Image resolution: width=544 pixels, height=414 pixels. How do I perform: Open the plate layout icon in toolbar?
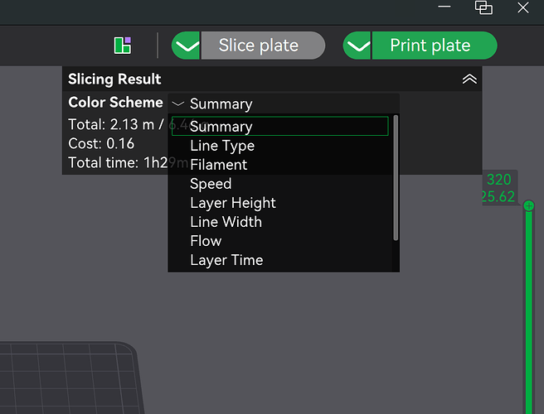[123, 46]
